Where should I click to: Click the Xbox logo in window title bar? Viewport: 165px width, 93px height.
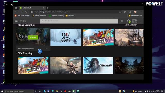pos(12,5)
